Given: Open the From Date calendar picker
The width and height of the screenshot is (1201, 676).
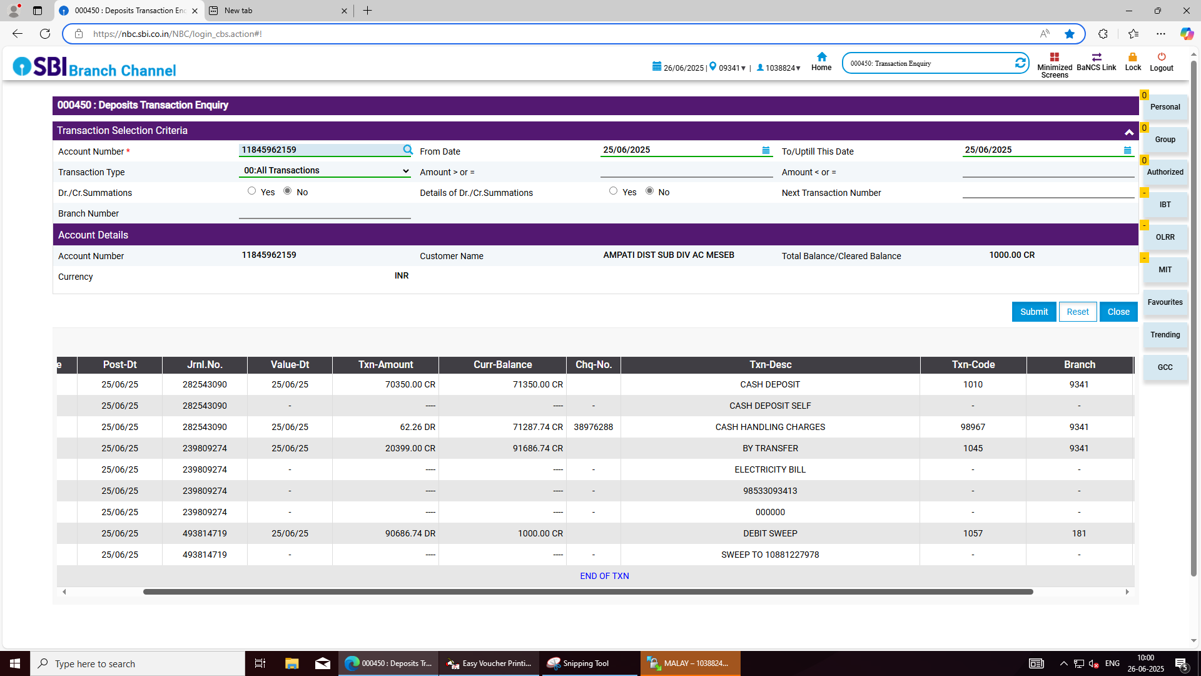Looking at the screenshot, I should click(766, 150).
